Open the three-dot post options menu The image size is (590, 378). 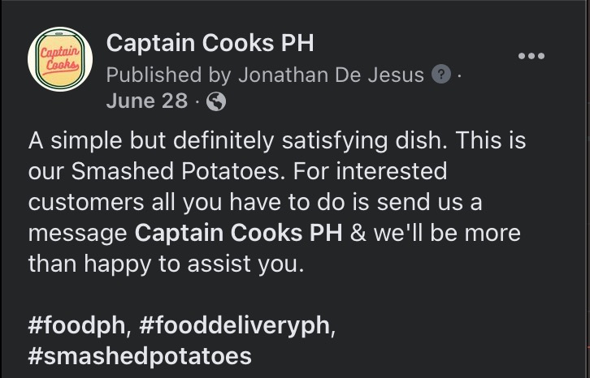coord(531,56)
